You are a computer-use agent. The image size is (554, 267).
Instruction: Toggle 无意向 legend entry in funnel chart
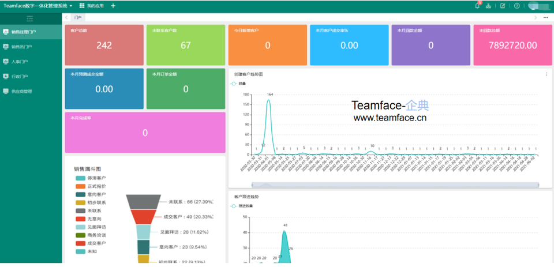coord(88,219)
